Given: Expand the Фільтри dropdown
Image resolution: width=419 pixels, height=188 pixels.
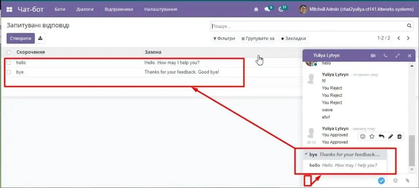Looking at the screenshot, I should click(224, 38).
